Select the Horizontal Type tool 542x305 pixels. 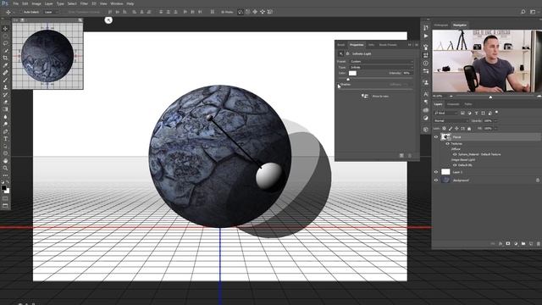point(5,139)
